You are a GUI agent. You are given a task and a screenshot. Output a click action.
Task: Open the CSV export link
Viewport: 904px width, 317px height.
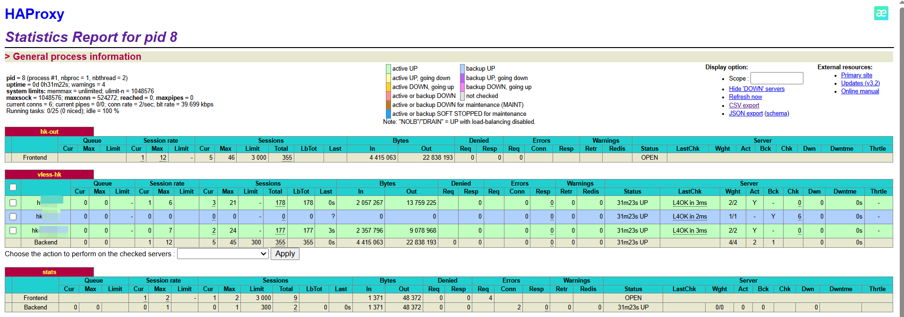744,106
